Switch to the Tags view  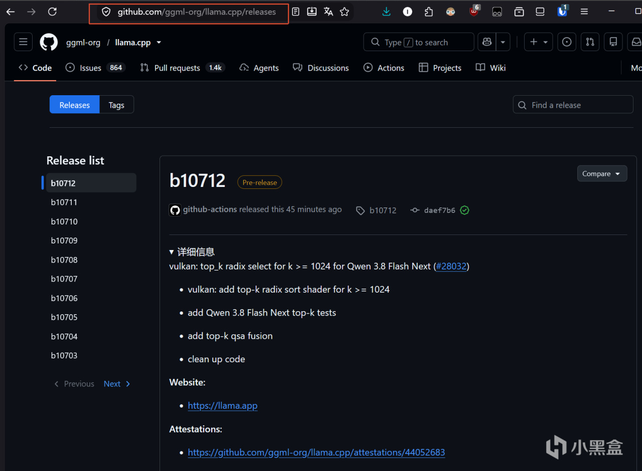click(x=116, y=105)
